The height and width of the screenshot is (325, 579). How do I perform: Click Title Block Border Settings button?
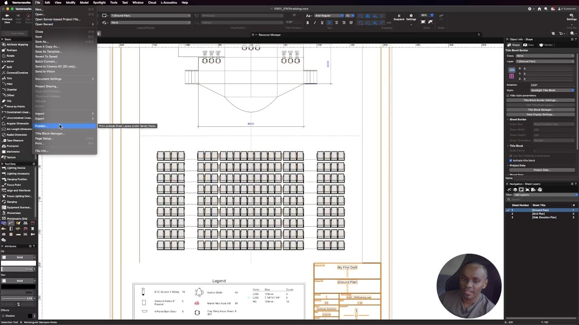pyautogui.click(x=540, y=100)
